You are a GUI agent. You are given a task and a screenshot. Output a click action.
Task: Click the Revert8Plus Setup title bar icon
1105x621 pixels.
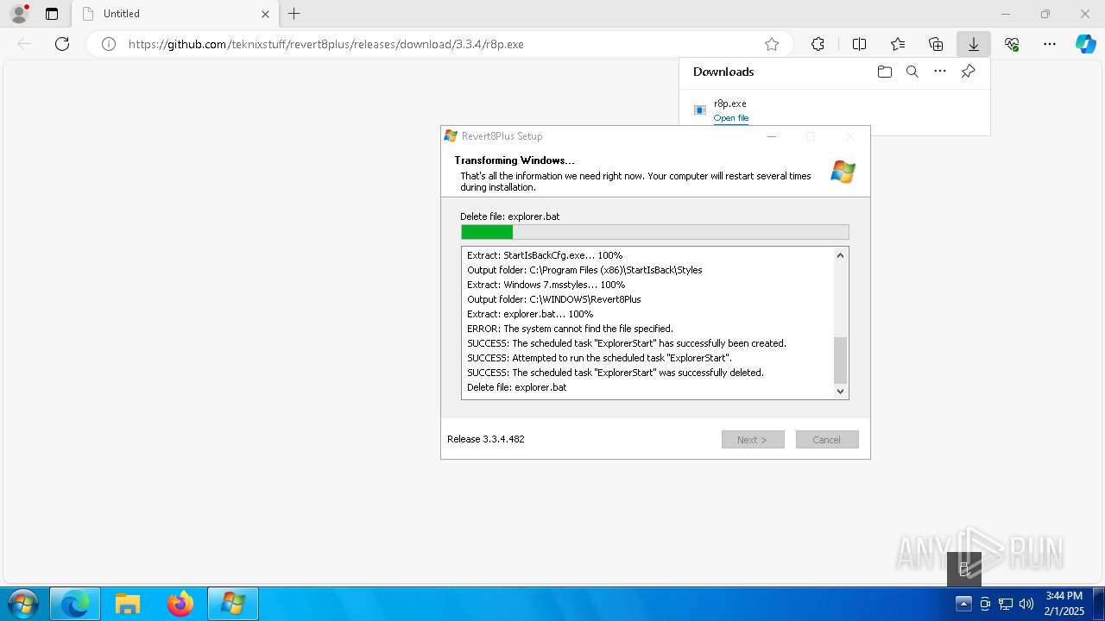coord(451,136)
